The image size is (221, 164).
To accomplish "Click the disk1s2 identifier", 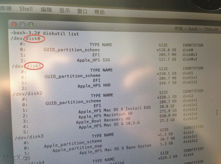I will pos(190,82).
